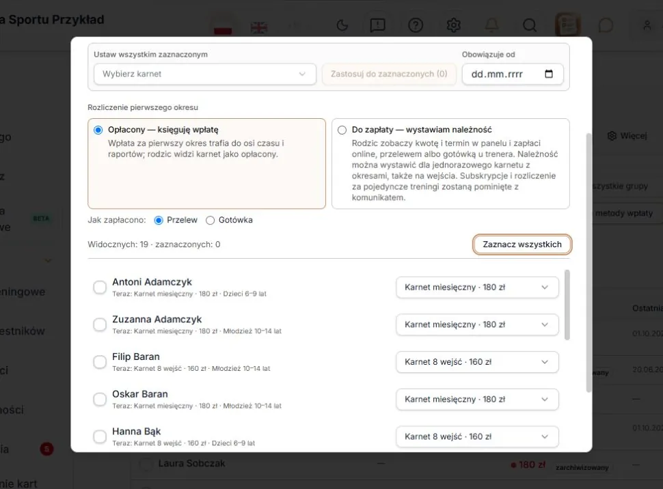Click 'Laura Sobczak' row in background list
Screen dimensions: 663x489
click(396, 464)
